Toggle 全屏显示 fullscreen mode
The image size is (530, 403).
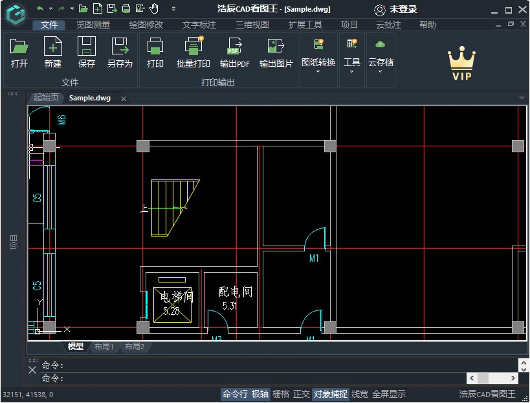coord(389,394)
